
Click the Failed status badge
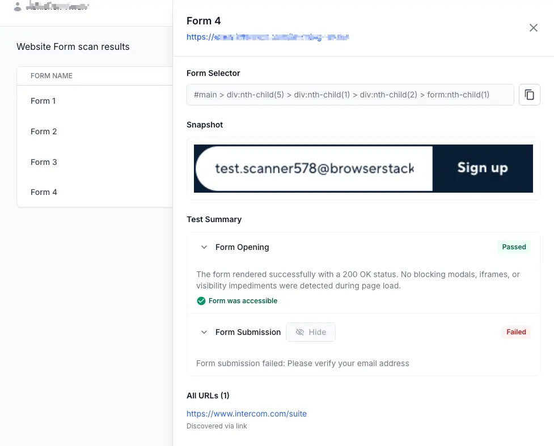[515, 332]
